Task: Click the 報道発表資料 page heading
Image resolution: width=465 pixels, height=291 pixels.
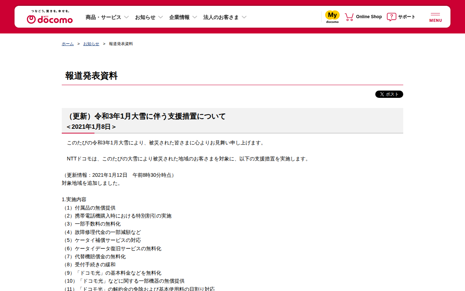Action: coord(92,76)
